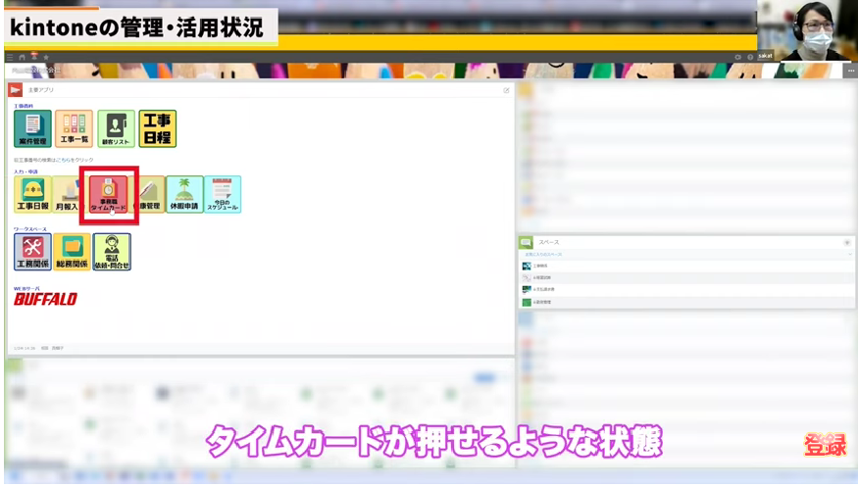This screenshot has height=487, width=858.
Task: Go to the kintone home icon
Action: pyautogui.click(x=22, y=57)
